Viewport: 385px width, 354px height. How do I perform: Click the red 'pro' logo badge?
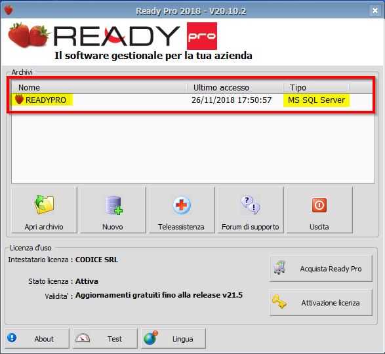pyautogui.click(x=202, y=36)
